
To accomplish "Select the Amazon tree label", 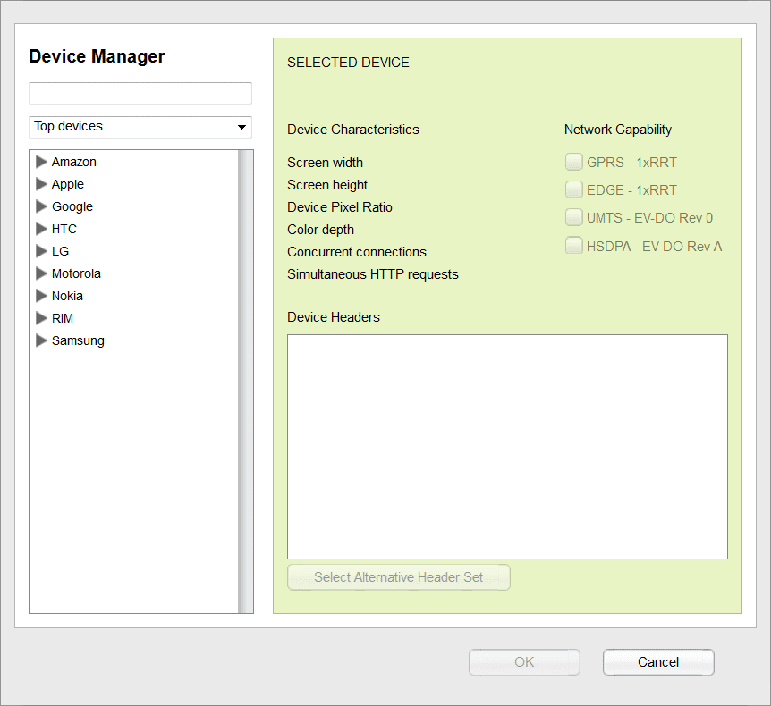I will coord(73,162).
